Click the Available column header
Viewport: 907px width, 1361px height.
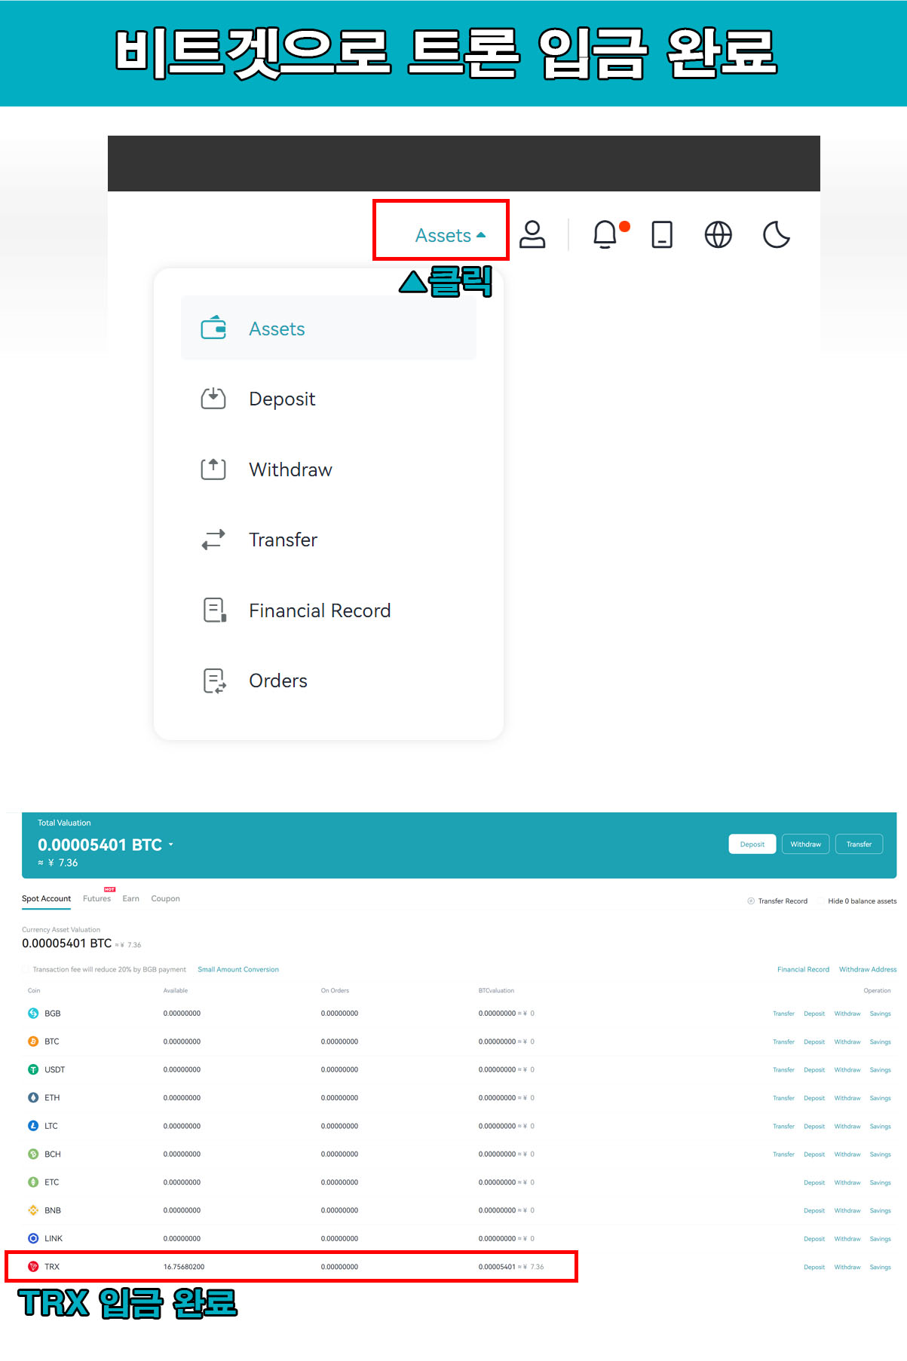[176, 990]
